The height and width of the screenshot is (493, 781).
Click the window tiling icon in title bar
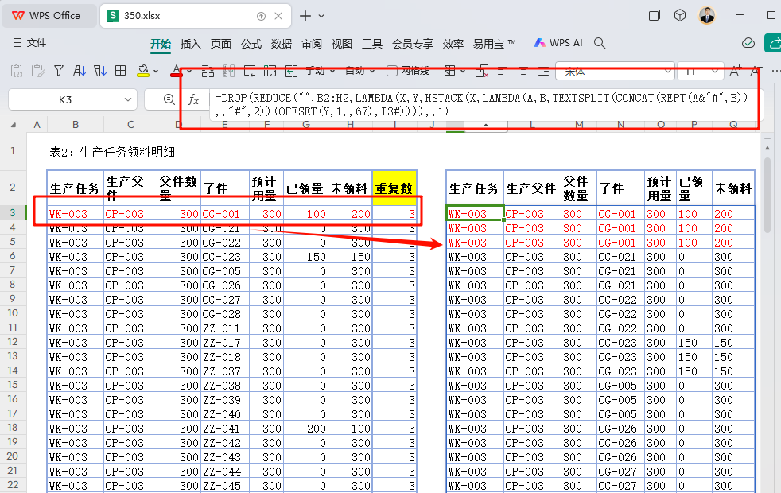coord(654,15)
